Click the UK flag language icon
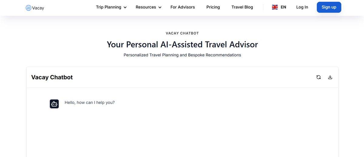The width and height of the screenshot is (364, 157). (275, 7)
